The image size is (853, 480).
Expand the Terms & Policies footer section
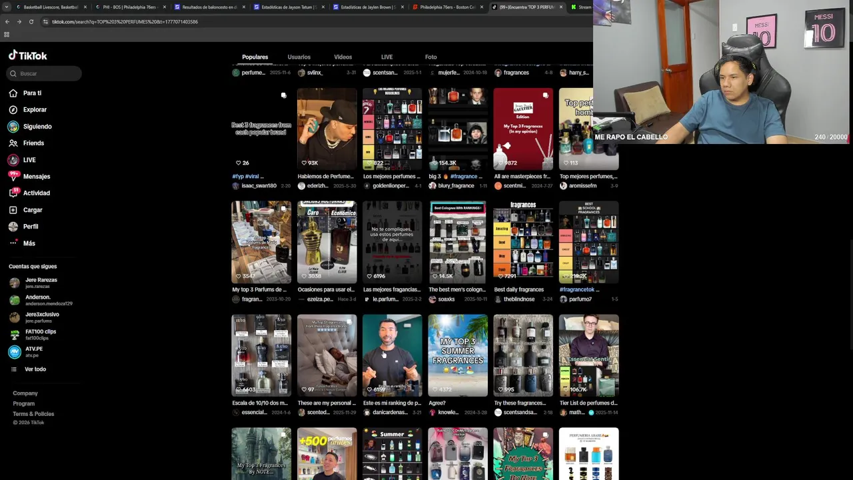click(33, 414)
